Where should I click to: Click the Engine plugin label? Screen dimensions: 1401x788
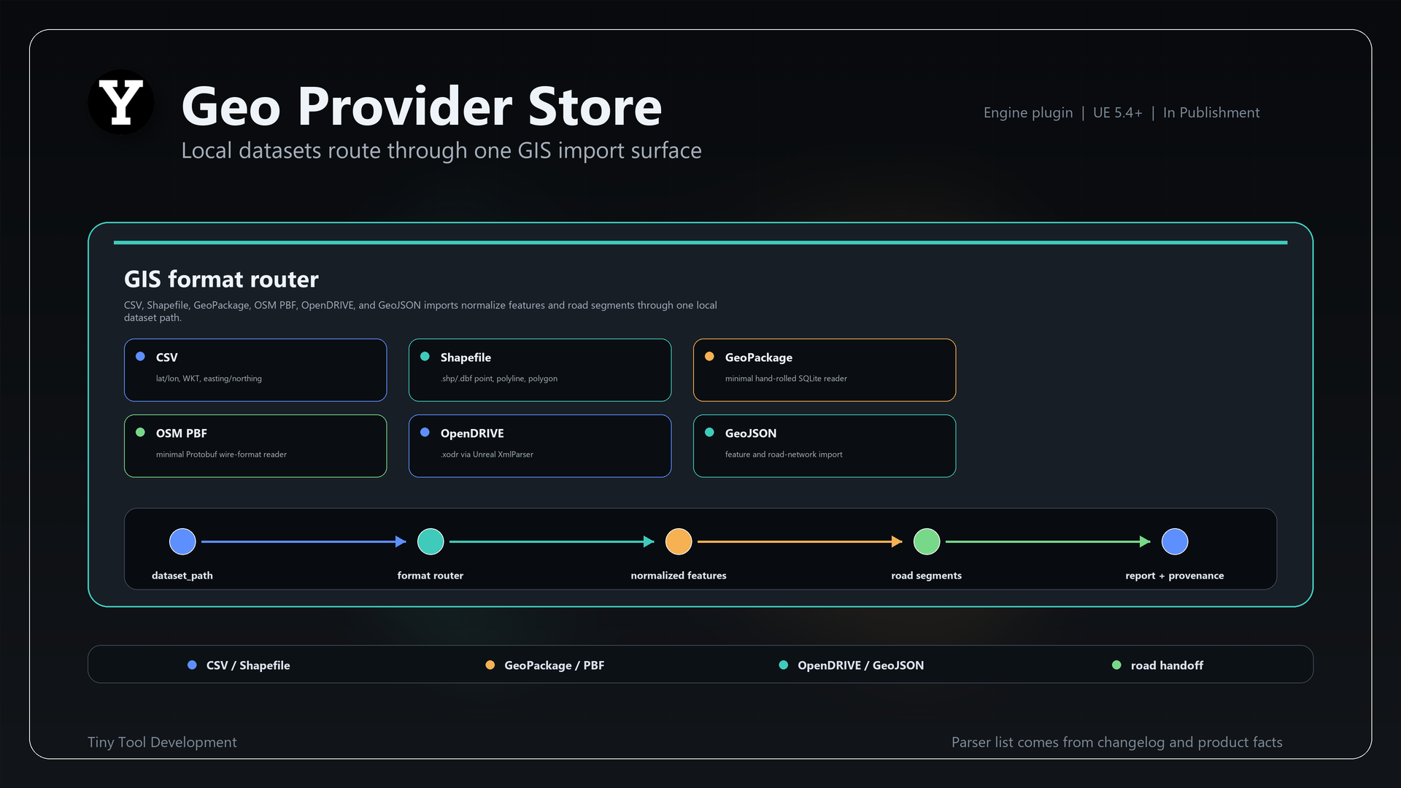coord(1028,112)
